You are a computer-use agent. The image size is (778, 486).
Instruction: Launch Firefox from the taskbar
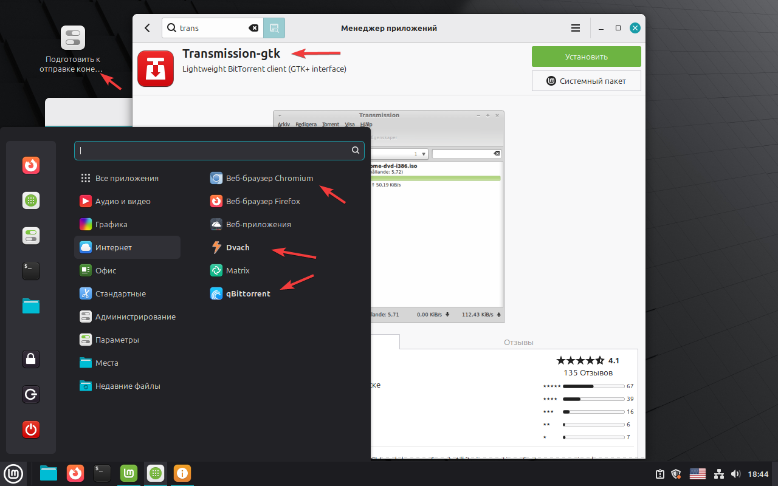(x=75, y=473)
